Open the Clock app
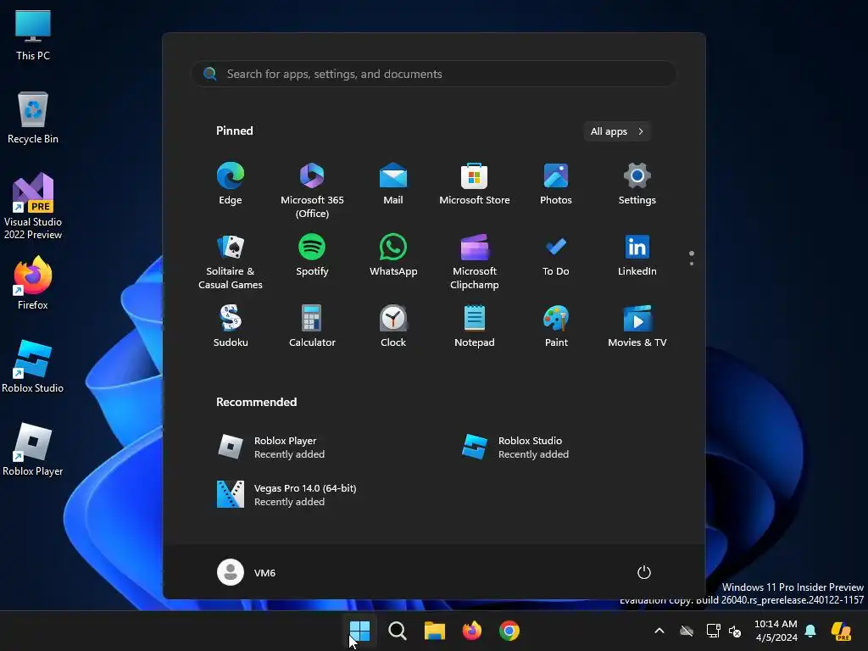 point(393,326)
